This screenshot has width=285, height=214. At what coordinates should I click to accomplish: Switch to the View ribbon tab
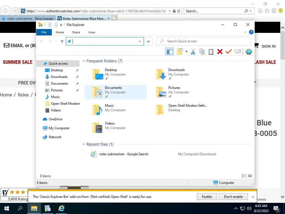[x=92, y=32]
